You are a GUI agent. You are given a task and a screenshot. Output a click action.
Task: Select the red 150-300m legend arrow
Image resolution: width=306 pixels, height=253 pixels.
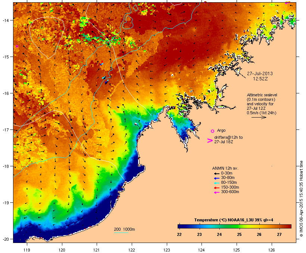pos(216,188)
